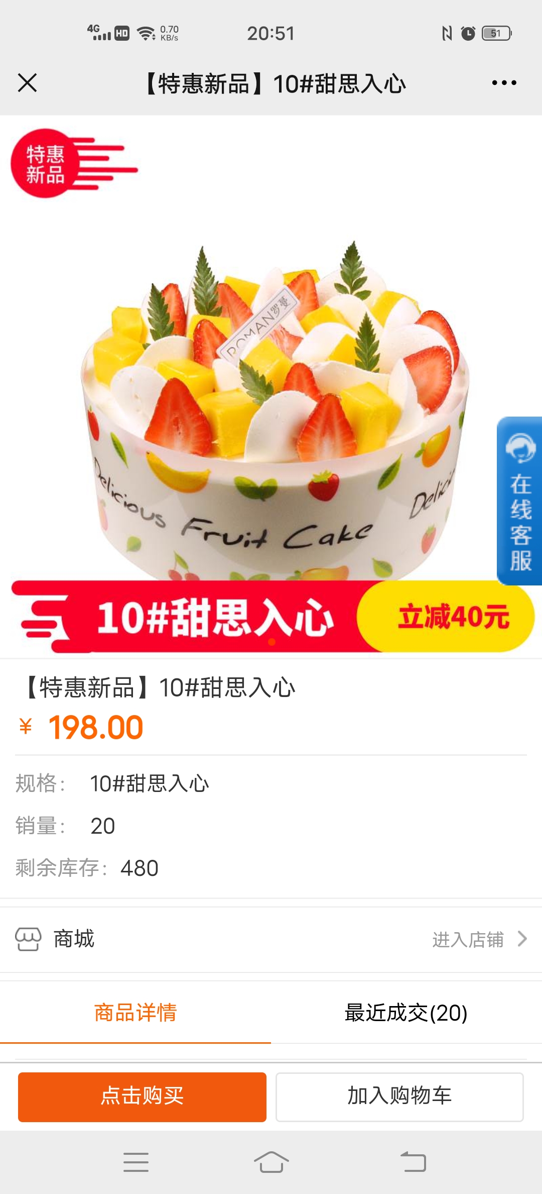Click the 点击购买 buy now button
Viewport: 542px width, 1194px height.
point(142,1097)
